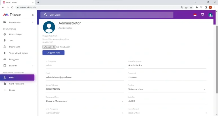Expand the Data Master chevron
This screenshot has width=218, height=116.
click(33, 22)
